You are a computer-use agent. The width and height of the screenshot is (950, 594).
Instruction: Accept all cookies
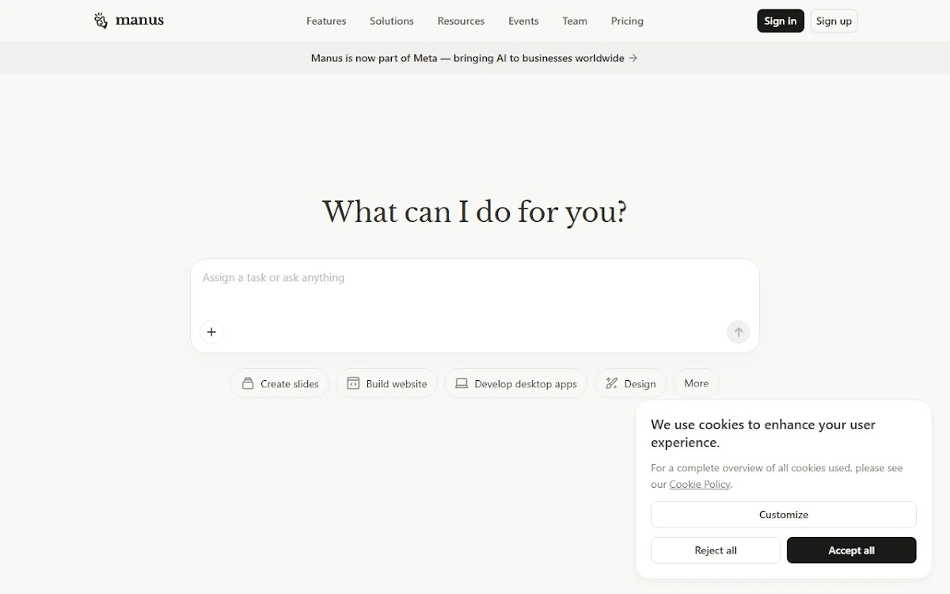click(852, 550)
